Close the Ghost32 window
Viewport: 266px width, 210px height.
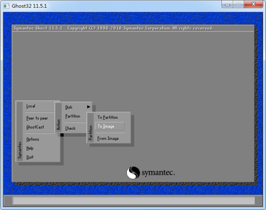254,4
